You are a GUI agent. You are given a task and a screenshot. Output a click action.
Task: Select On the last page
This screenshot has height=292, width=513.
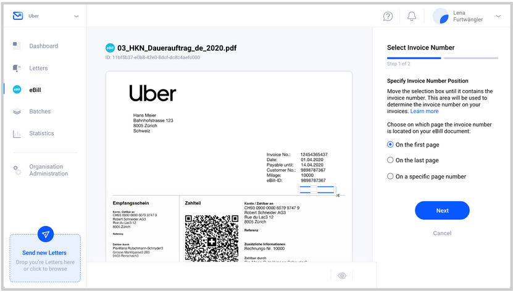pyautogui.click(x=412, y=160)
